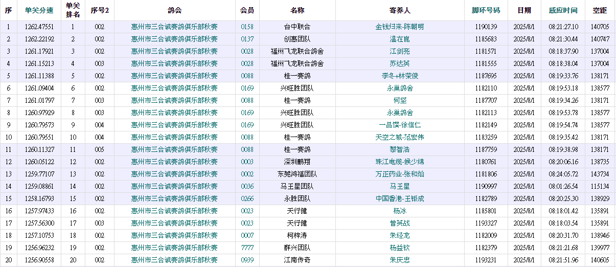Viewport: 616px width, 267px height.
Task: Open member 0266 details
Action: (x=247, y=198)
